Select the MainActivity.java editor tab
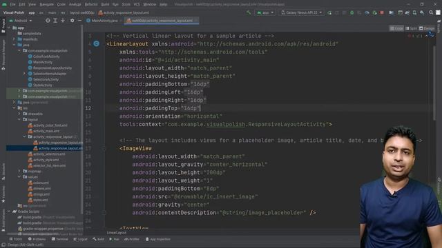 102,21
